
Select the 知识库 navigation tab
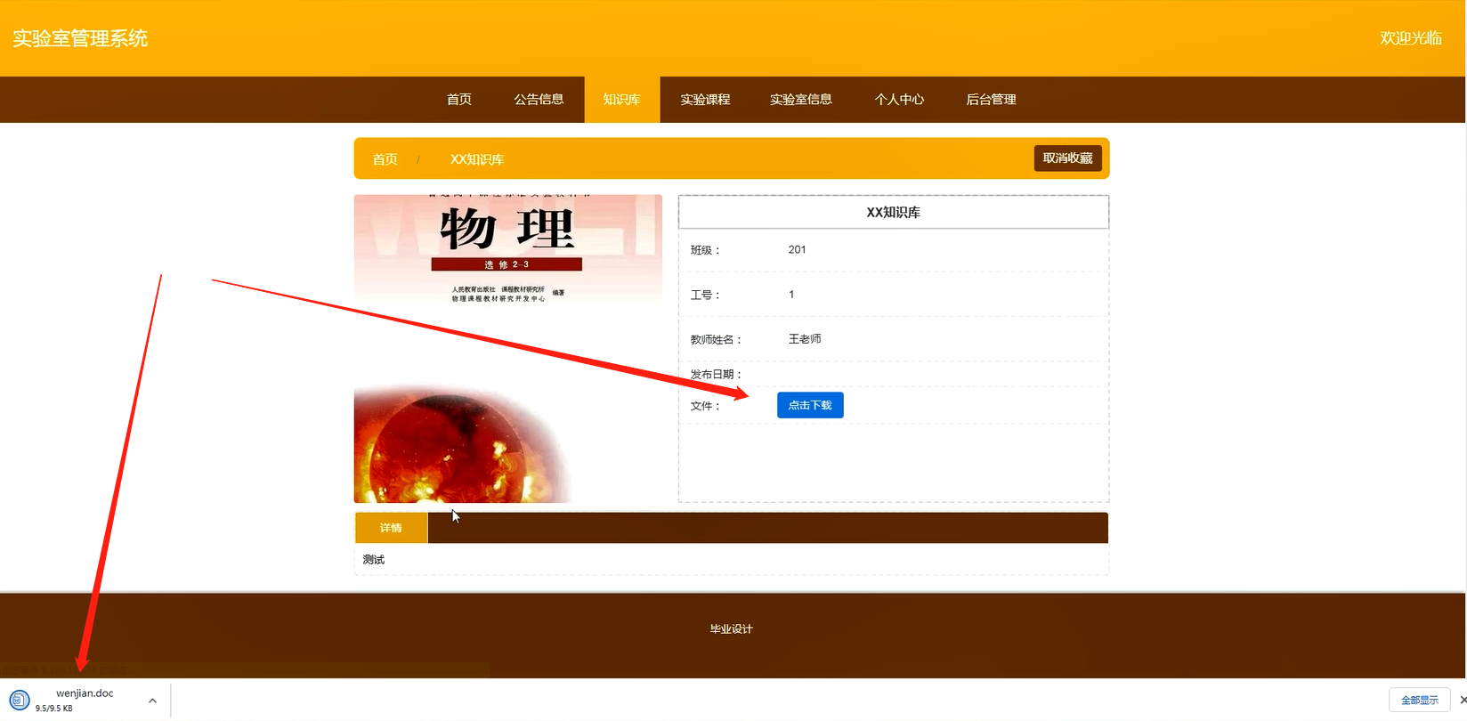click(x=622, y=100)
